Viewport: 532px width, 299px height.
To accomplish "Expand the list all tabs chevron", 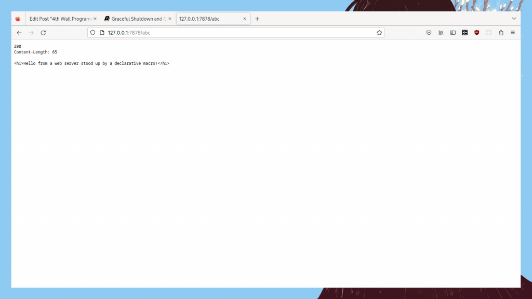I will (x=514, y=19).
